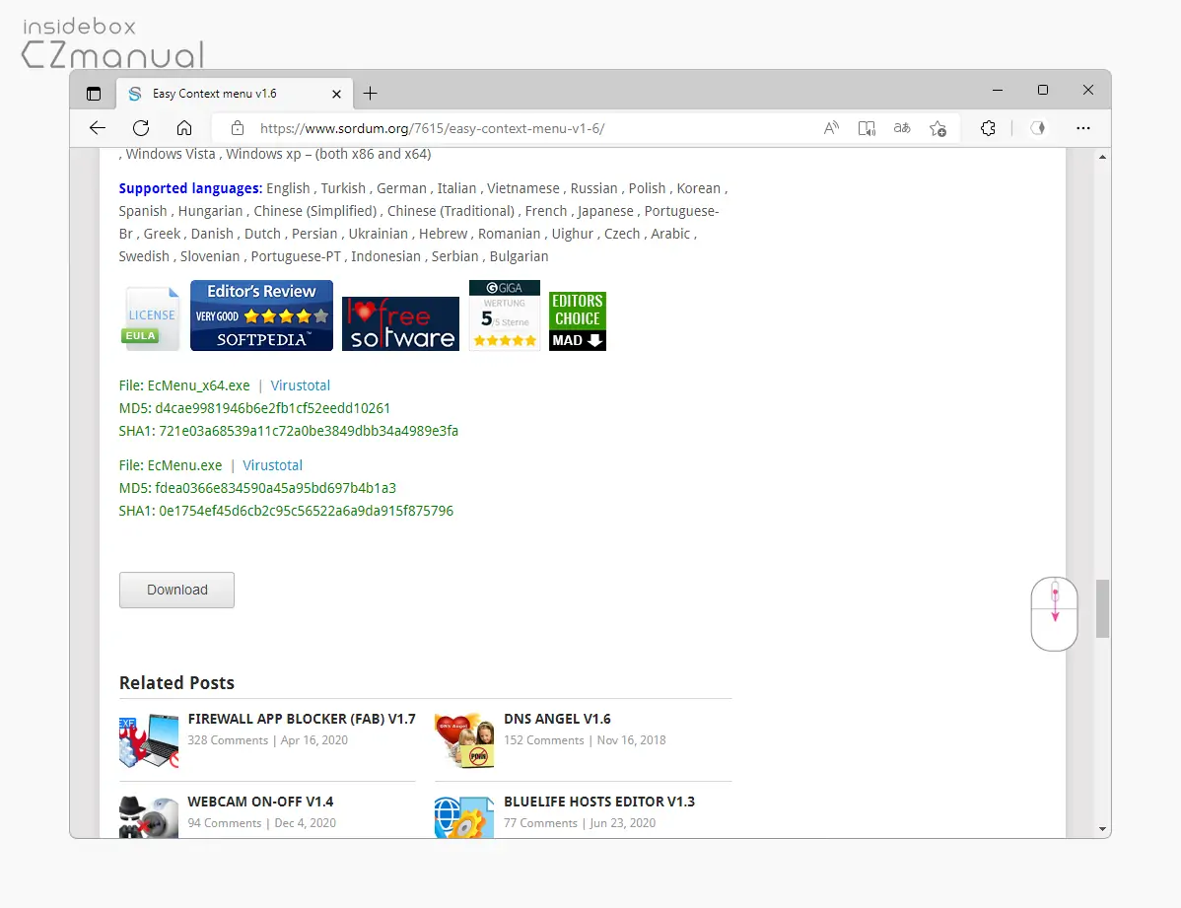
Task: Open Virustotal link for EcMenu_x64.exe
Action: click(x=300, y=385)
